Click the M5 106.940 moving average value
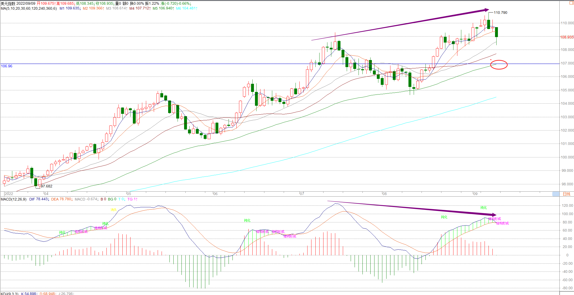 click(163, 8)
